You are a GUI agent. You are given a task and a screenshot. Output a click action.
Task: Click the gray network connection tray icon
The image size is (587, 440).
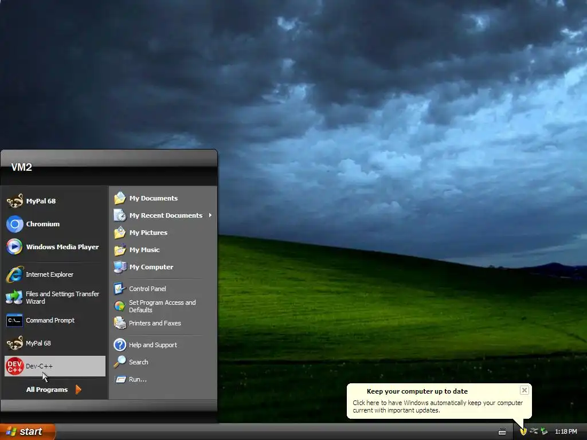tap(534, 431)
